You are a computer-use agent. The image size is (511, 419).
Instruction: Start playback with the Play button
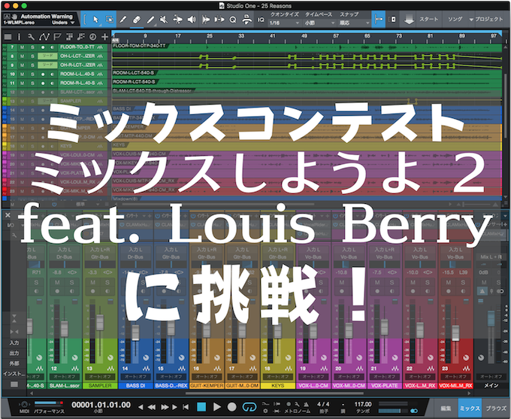(216, 407)
